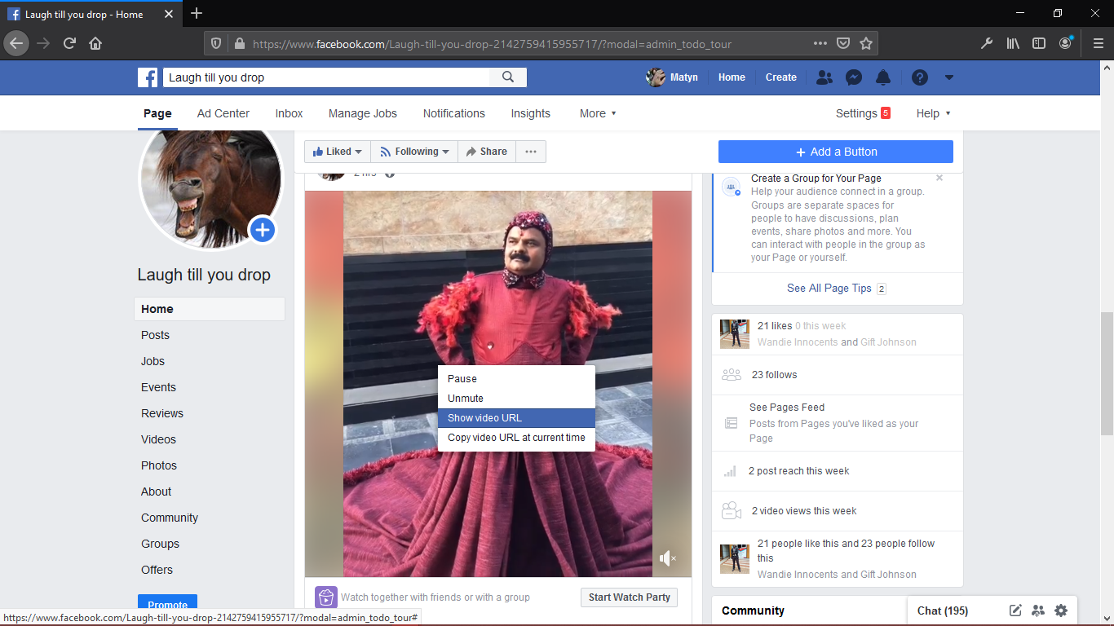Toggle the Firefox sidebar icon

coord(1039,43)
